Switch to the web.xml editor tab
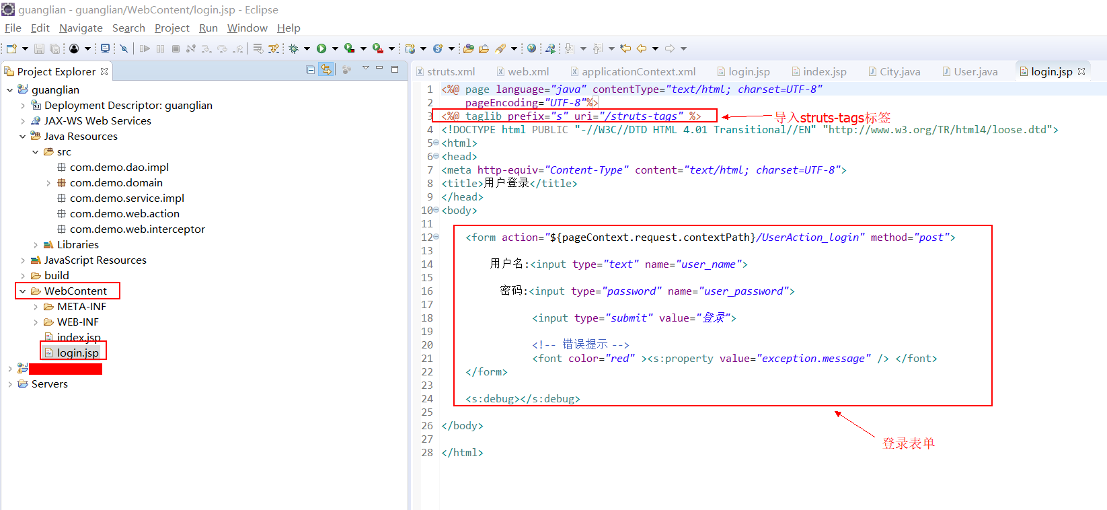 point(523,71)
